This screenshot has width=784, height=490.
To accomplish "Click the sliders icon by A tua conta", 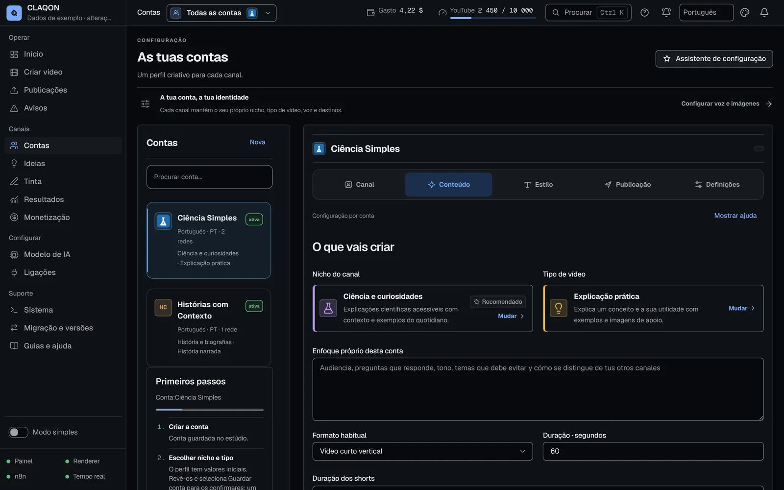I will pos(146,104).
